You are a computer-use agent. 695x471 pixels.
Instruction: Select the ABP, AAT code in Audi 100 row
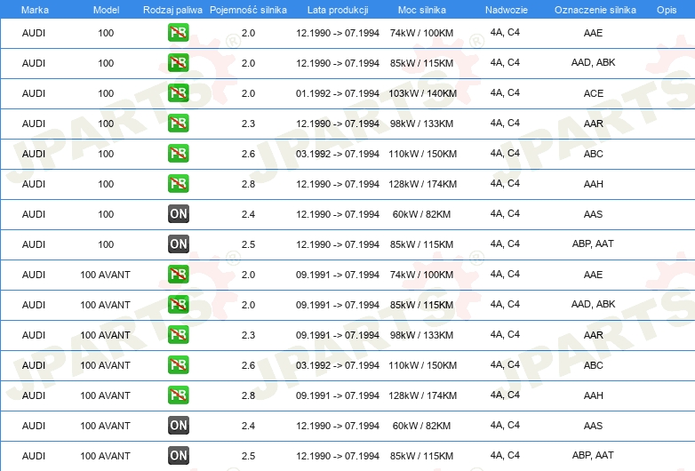(x=593, y=243)
